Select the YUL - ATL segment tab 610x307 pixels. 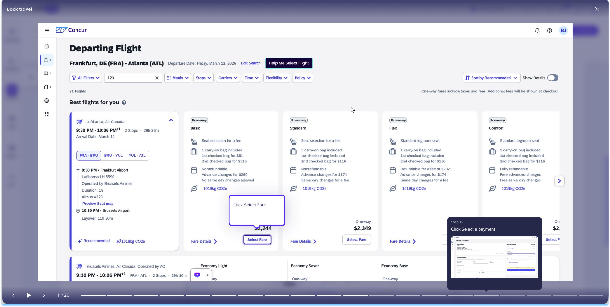coord(137,156)
